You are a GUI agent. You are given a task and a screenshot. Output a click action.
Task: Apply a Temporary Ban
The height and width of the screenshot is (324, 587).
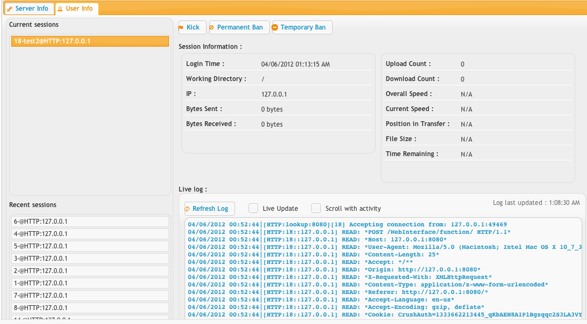(x=303, y=27)
